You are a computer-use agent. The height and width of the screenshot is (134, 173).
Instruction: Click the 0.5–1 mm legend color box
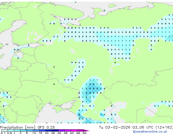click(x=11, y=130)
